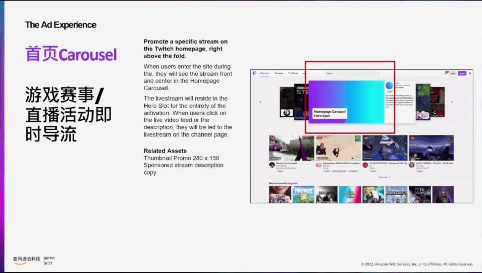Viewport: 482px width, 273px height.
Task: Click the '亚马逊云科技 game tech' logo
Action: click(x=34, y=260)
